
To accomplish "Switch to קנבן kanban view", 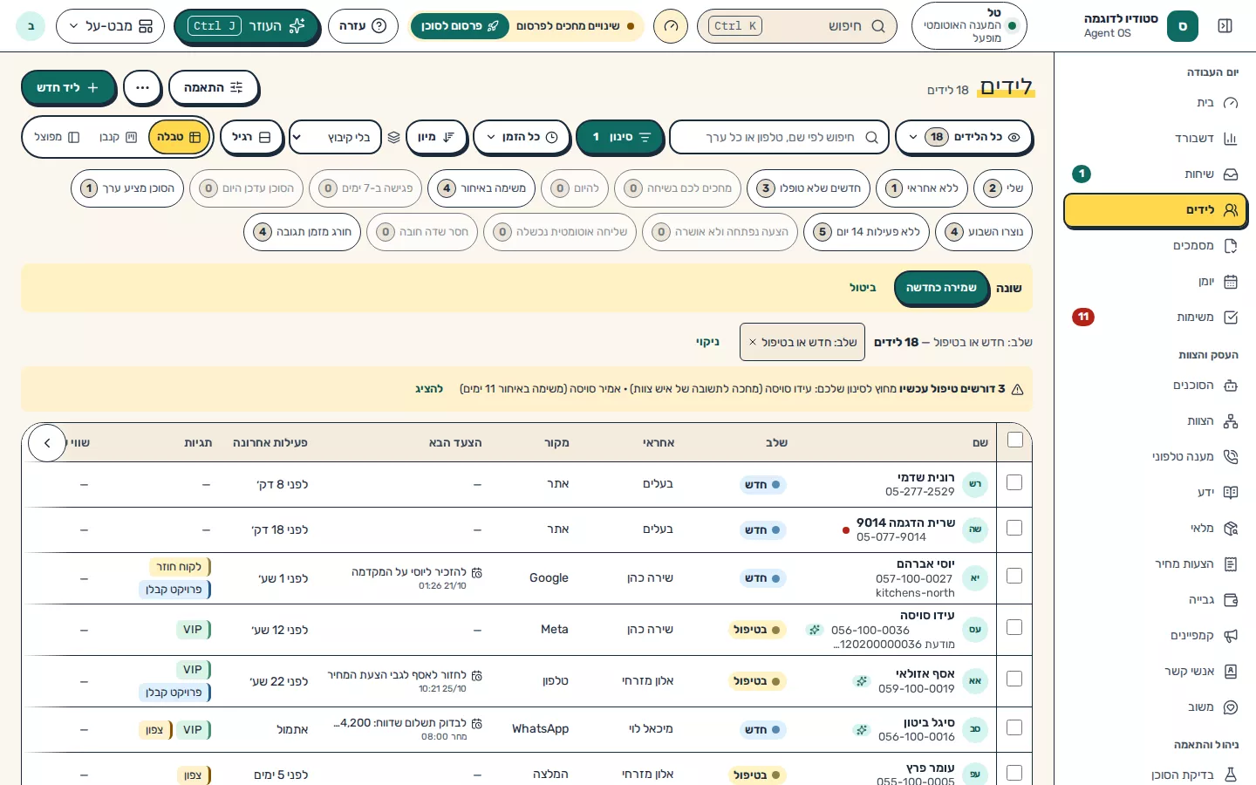I will click(x=118, y=137).
